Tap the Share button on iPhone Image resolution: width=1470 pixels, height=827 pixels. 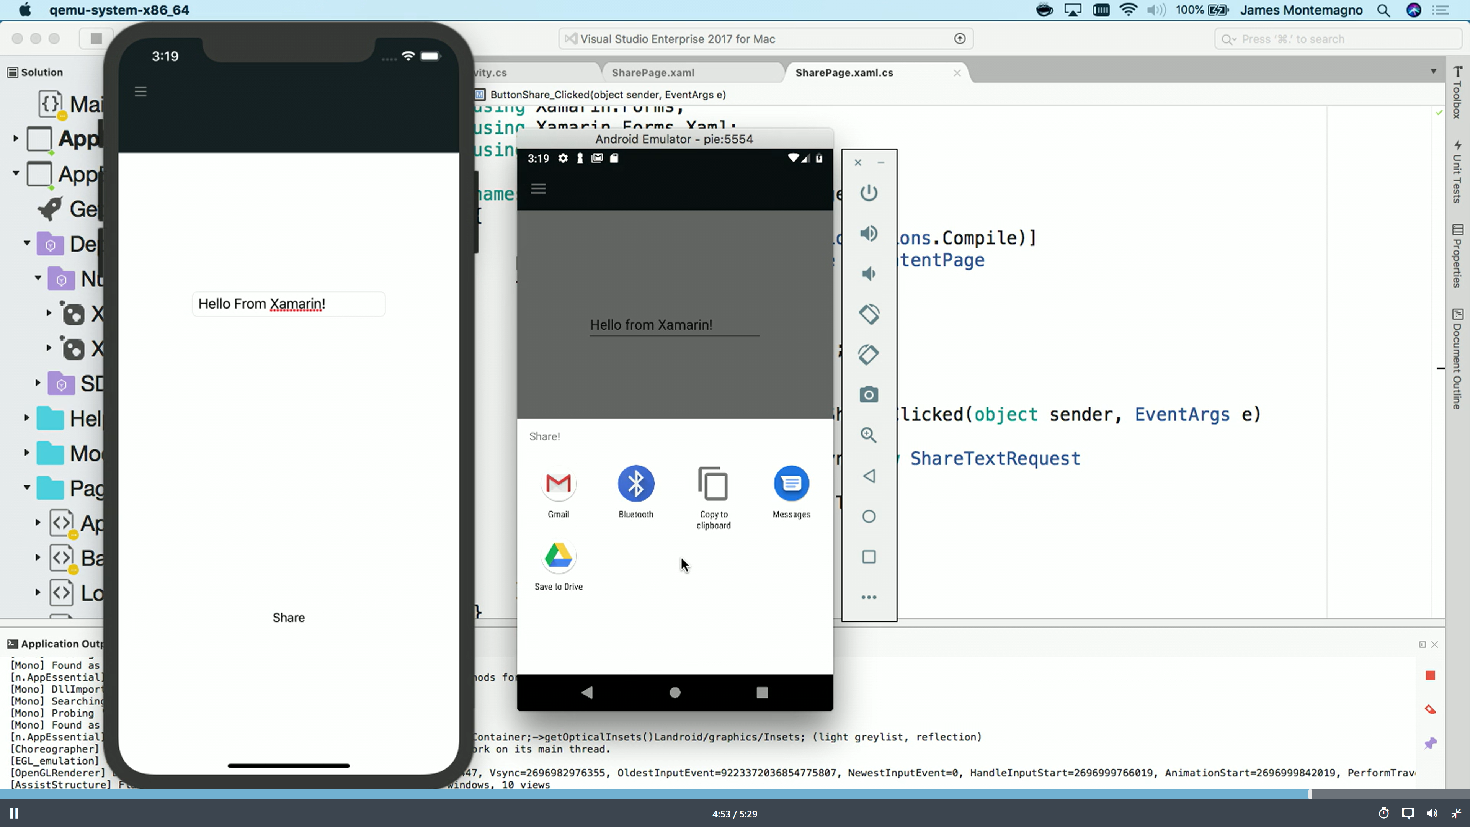(x=289, y=618)
